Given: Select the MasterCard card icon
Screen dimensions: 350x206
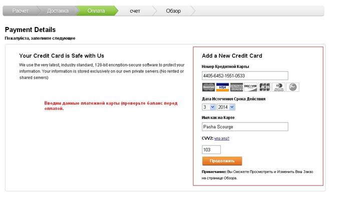Looking at the screenshot, I should pyautogui.click(x=208, y=87).
